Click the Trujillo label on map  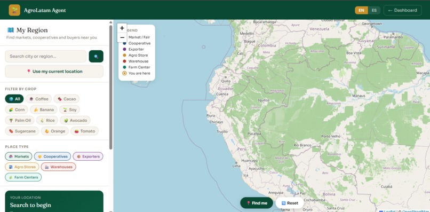click(222, 131)
